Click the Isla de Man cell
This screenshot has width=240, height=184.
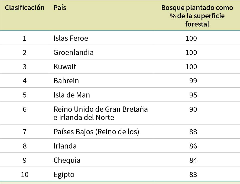click(71, 95)
